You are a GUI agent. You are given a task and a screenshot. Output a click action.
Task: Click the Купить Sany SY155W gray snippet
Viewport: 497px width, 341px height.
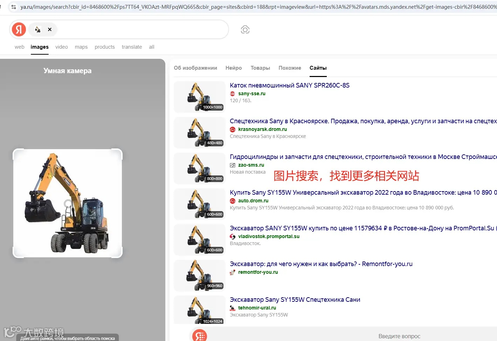point(342,208)
